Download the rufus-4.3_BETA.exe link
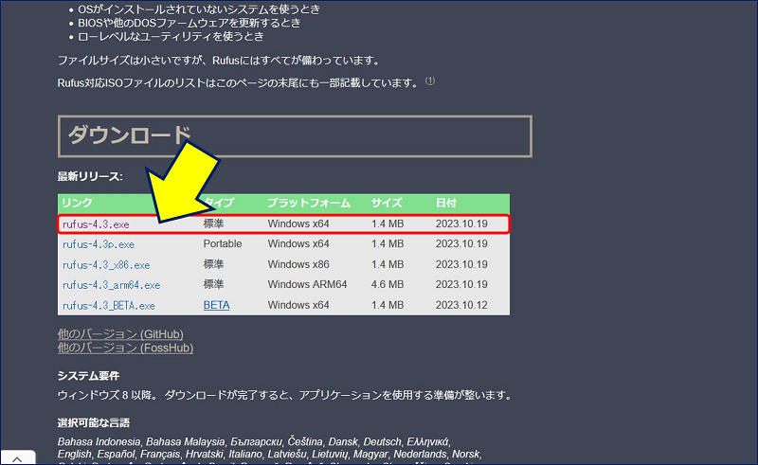The height and width of the screenshot is (465, 758). (x=109, y=306)
